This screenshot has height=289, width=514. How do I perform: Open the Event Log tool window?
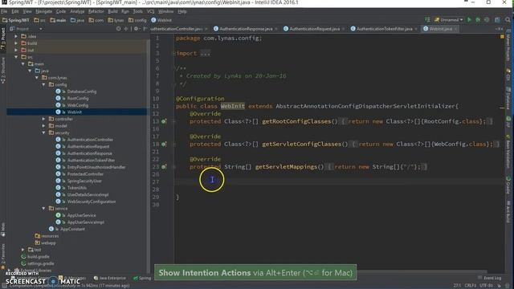[x=490, y=278]
